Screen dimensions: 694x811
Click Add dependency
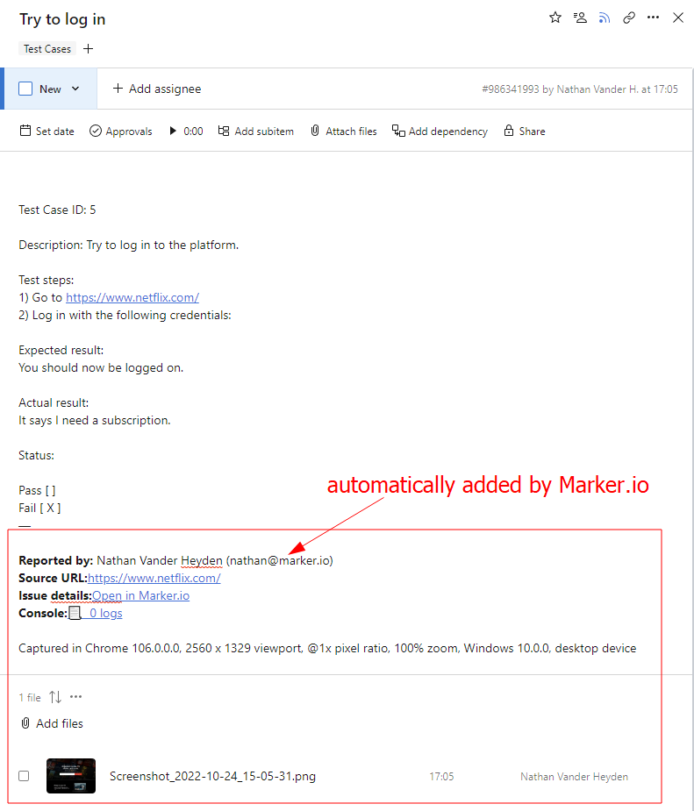point(440,132)
